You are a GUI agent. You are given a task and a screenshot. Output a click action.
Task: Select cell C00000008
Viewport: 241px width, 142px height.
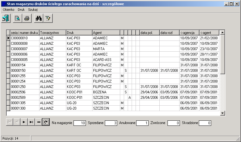coord(25,44)
